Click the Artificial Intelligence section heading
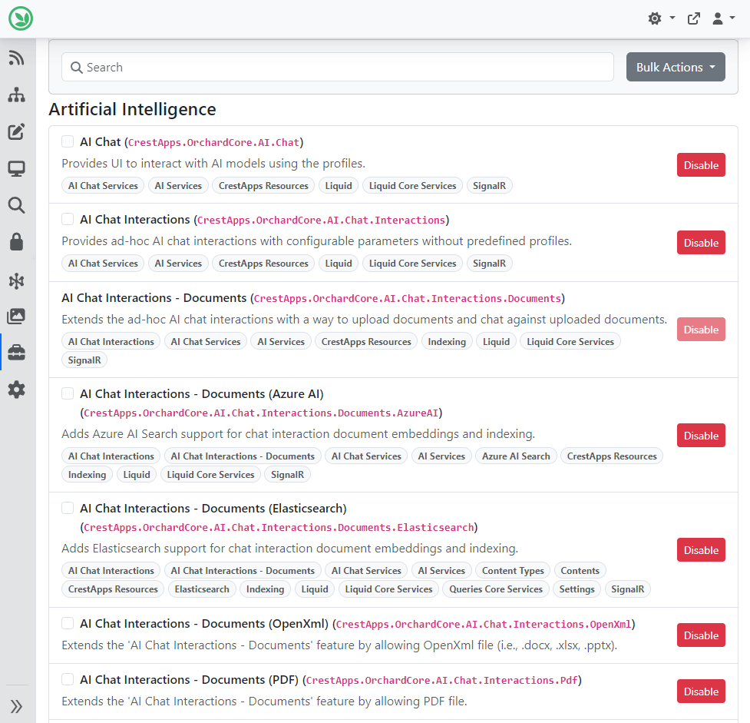This screenshot has width=750, height=723. [133, 110]
